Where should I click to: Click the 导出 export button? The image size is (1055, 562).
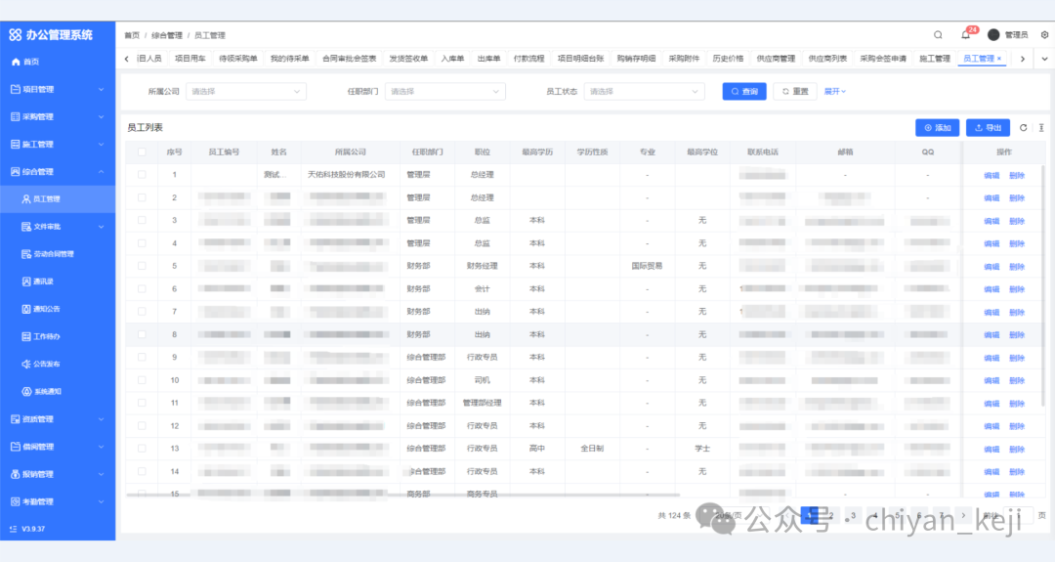click(989, 128)
